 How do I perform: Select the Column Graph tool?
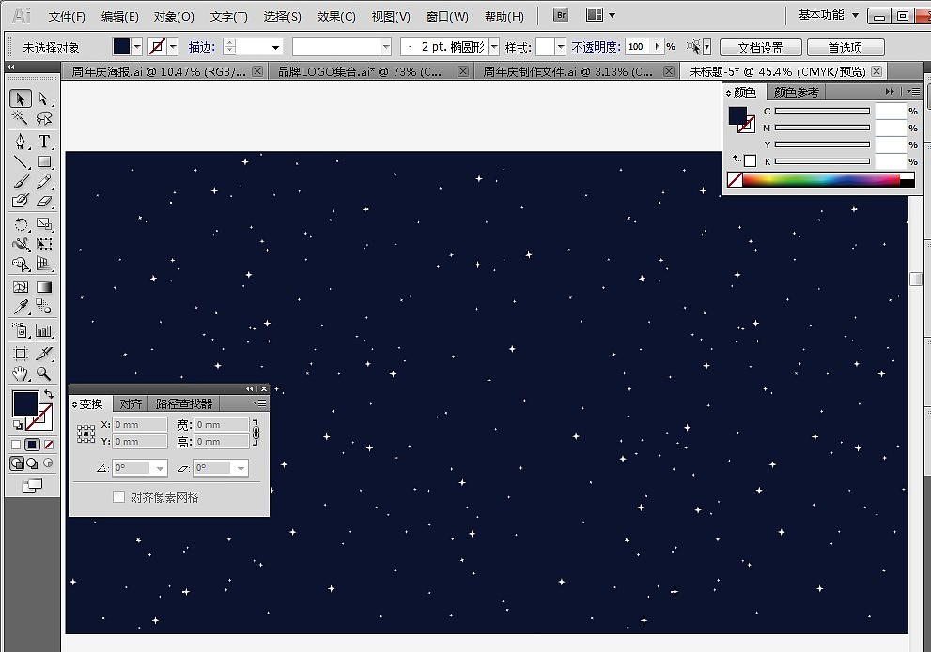(44, 330)
